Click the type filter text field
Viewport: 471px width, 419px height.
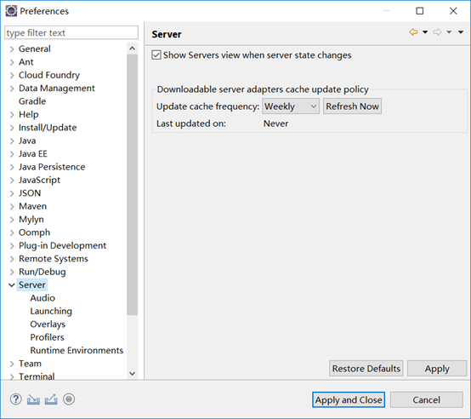click(x=71, y=32)
